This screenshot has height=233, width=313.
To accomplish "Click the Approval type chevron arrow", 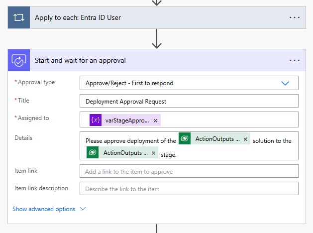I will 285,83.
